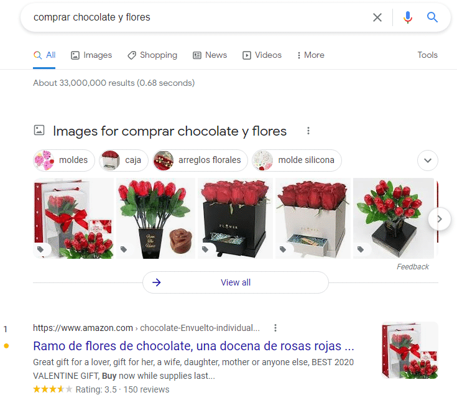Open three-dot options for the Amazon result

275,328
